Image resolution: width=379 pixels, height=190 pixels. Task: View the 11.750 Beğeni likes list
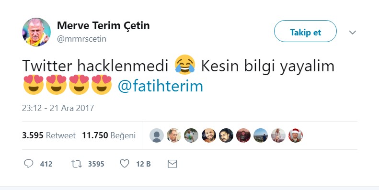click(109, 135)
